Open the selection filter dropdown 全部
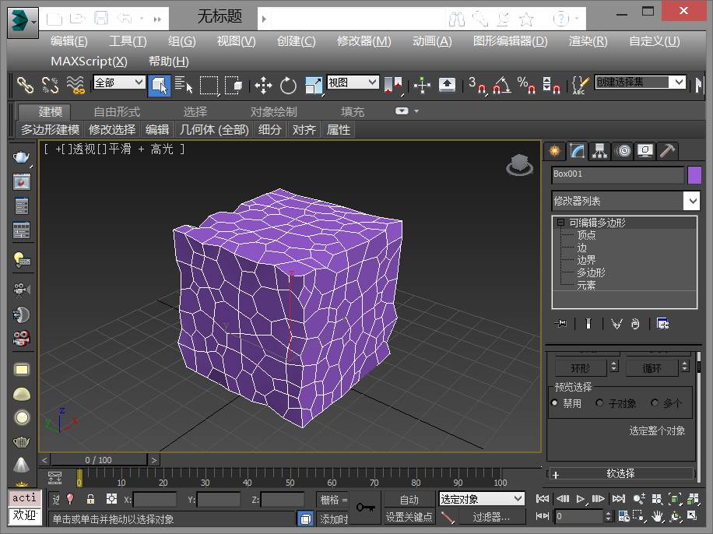 (x=119, y=83)
